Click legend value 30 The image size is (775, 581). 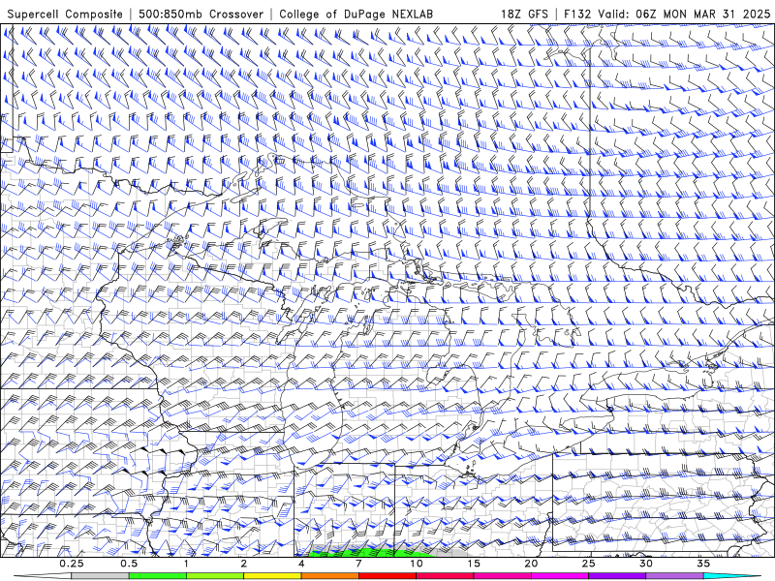point(645,564)
